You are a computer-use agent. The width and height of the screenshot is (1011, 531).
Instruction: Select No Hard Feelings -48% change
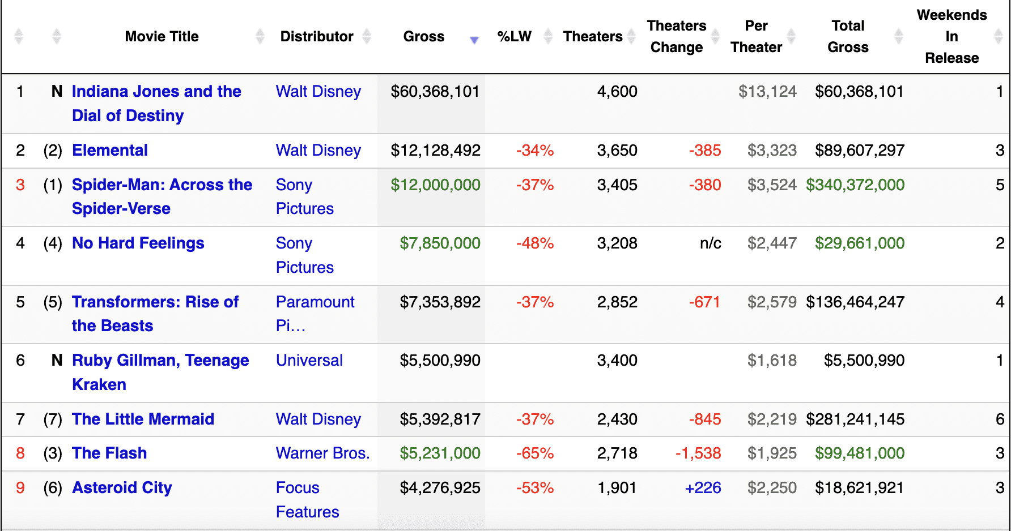tap(535, 243)
